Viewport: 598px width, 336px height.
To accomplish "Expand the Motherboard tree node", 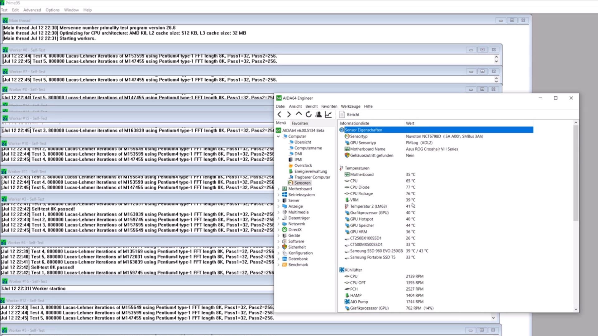I will (x=278, y=189).
